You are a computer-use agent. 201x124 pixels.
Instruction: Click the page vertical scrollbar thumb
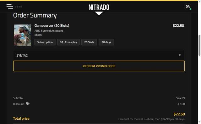point(199,45)
